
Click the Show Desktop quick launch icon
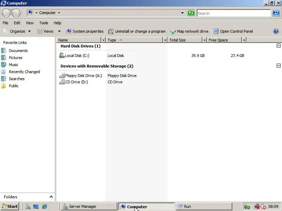coord(36,206)
